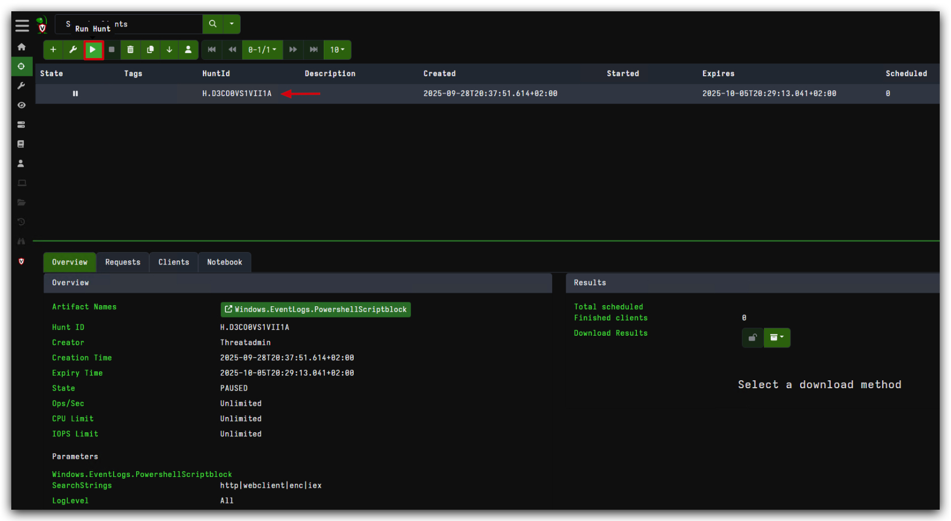The width and height of the screenshot is (951, 521).
Task: Toggle the lock button beside Download Results
Action: [753, 337]
